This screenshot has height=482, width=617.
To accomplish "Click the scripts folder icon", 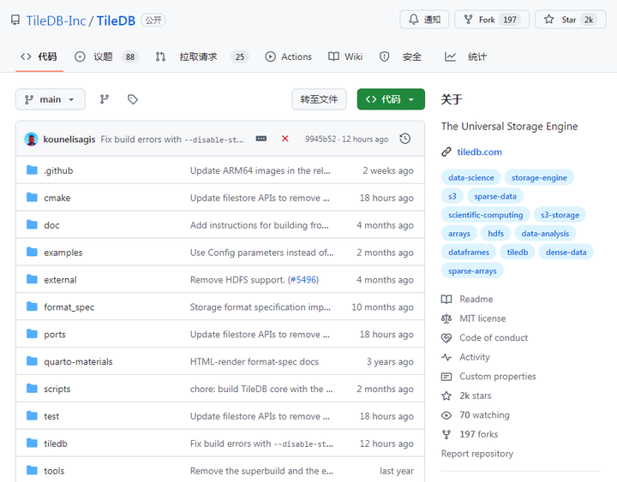I will (32, 389).
